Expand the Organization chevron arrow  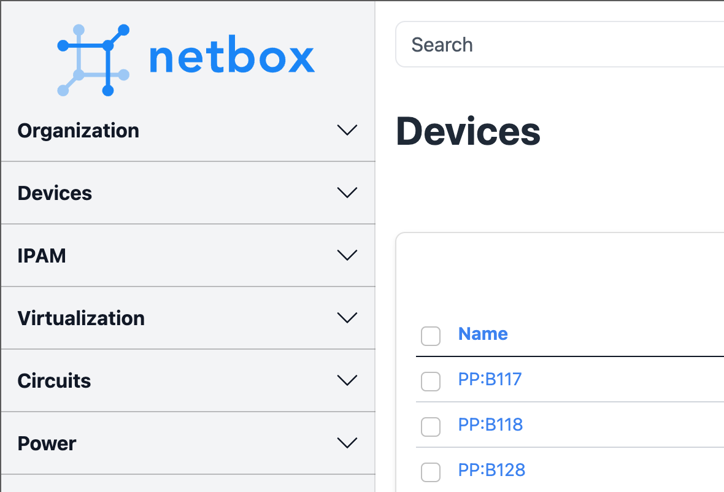(347, 130)
